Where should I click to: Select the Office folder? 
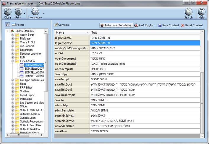pyautogui.click(x=23, y=107)
